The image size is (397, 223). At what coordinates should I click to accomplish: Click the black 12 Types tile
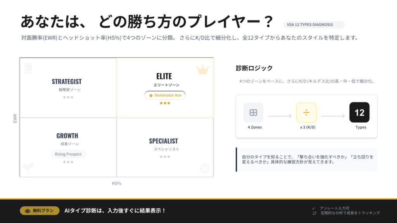[359, 113]
